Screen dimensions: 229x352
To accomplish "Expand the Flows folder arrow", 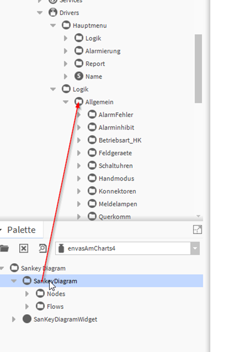I will (27, 306).
